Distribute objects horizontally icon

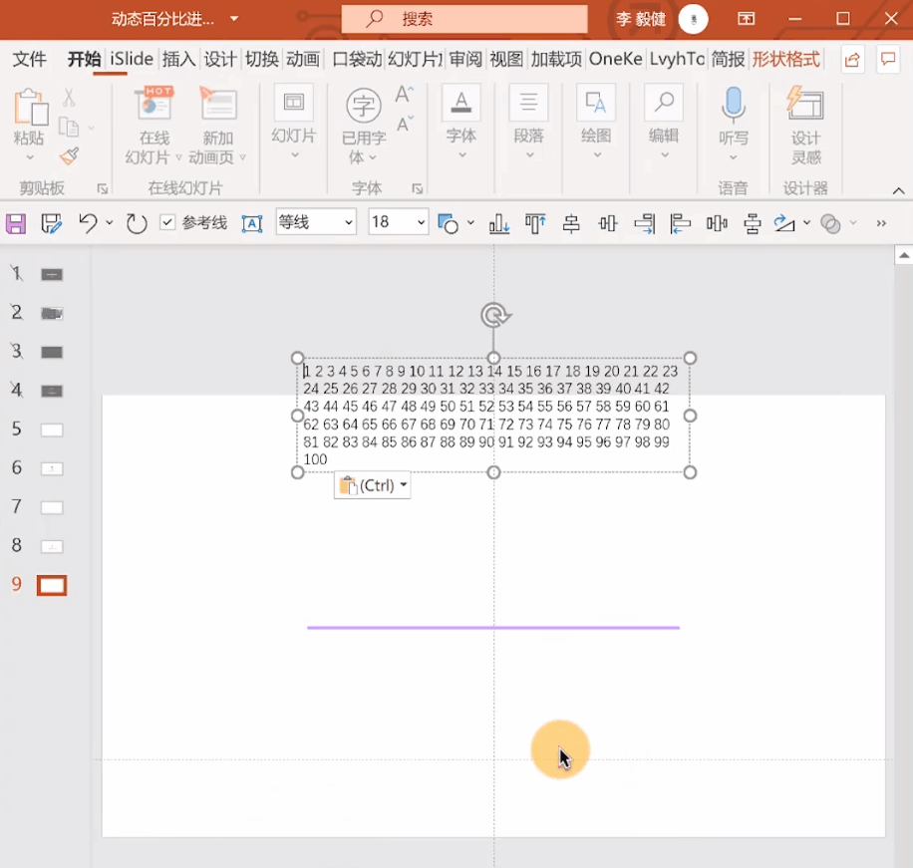pyautogui.click(x=717, y=223)
